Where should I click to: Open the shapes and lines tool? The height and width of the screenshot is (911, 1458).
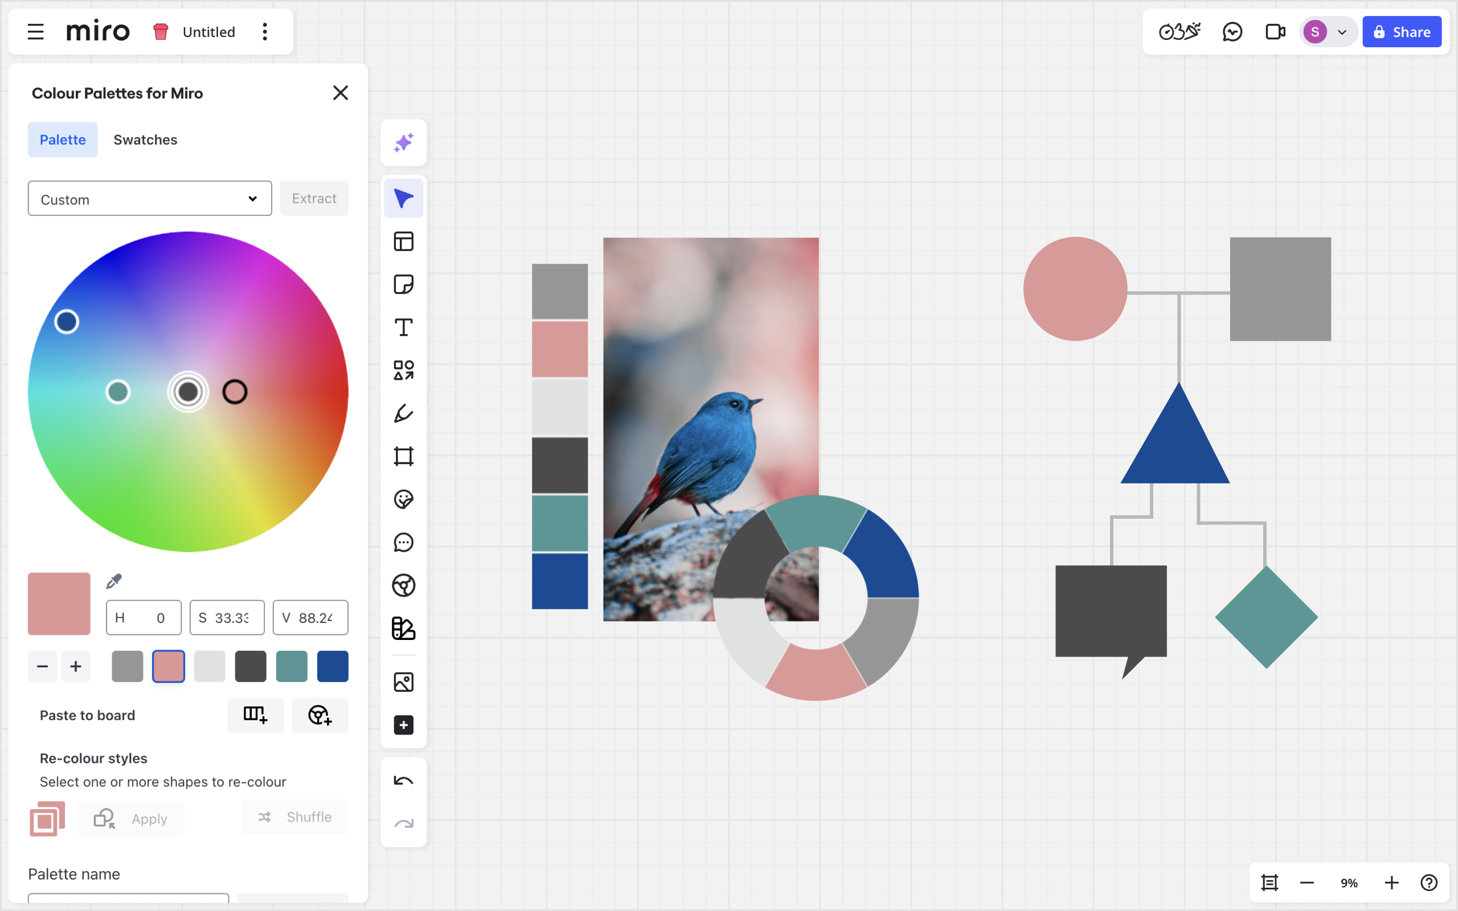403,370
